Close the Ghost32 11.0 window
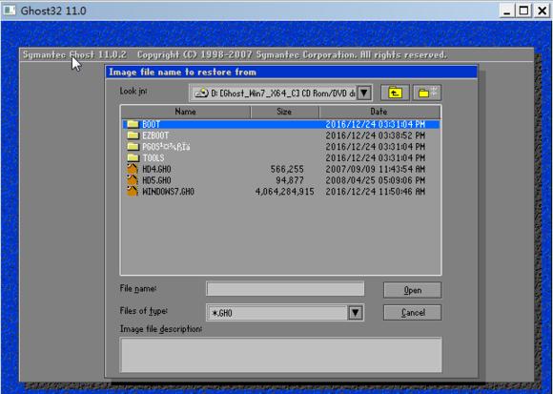Image resolution: width=553 pixels, height=394 pixels. click(542, 10)
